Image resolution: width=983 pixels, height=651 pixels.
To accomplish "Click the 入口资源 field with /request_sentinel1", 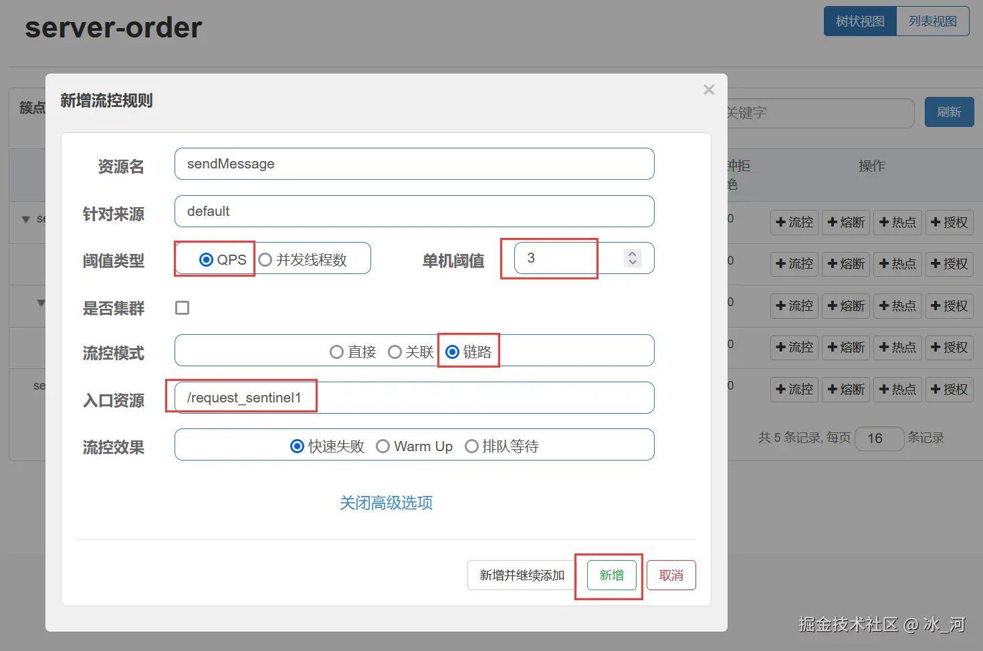I will tap(414, 398).
